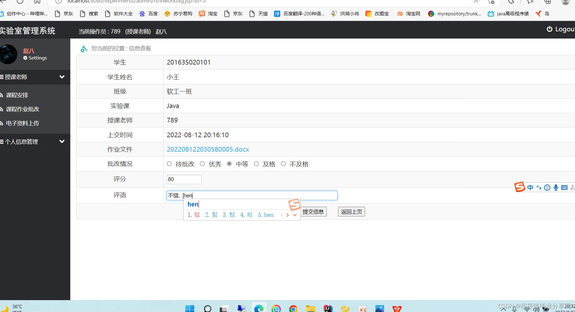Choose IME candidate 2 狠
575x312 pixels.
tap(211, 215)
